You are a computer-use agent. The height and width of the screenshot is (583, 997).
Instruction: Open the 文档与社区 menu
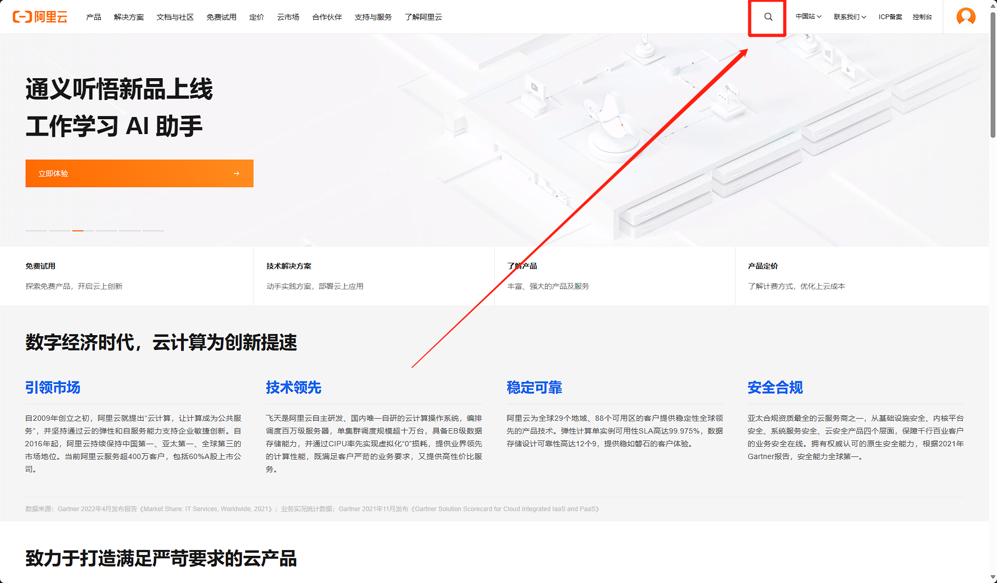175,17
